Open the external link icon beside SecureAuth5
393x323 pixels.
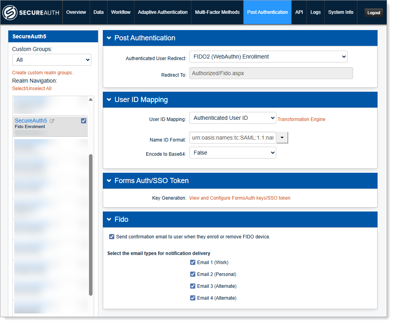click(52, 121)
